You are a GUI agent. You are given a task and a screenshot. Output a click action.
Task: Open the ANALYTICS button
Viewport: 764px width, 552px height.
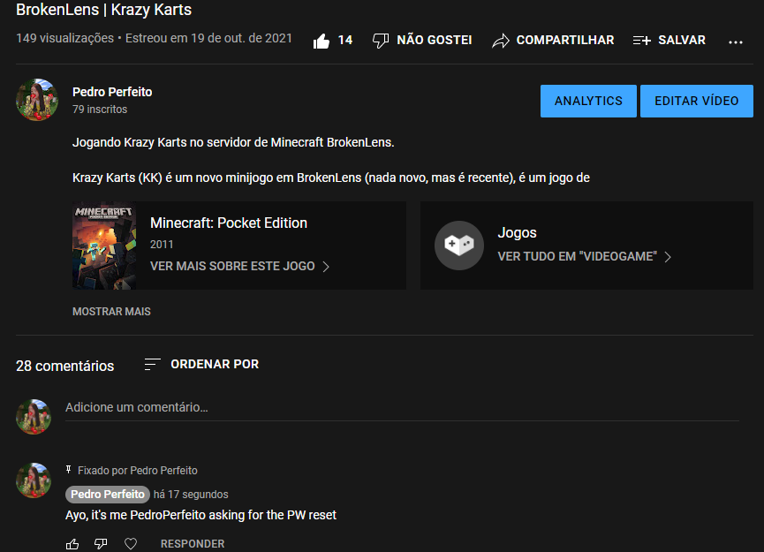[x=588, y=101]
